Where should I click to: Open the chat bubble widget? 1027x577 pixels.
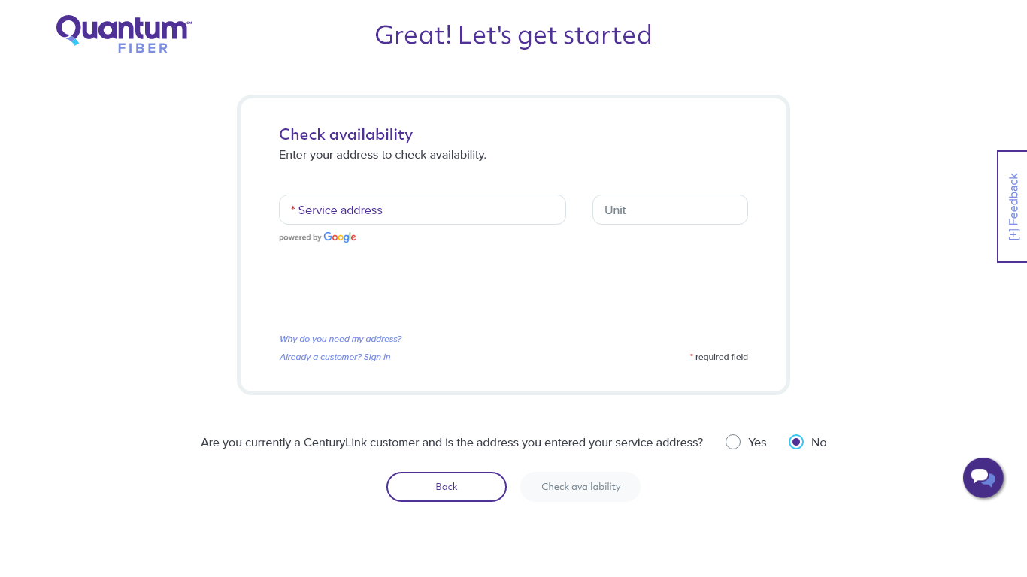(983, 478)
